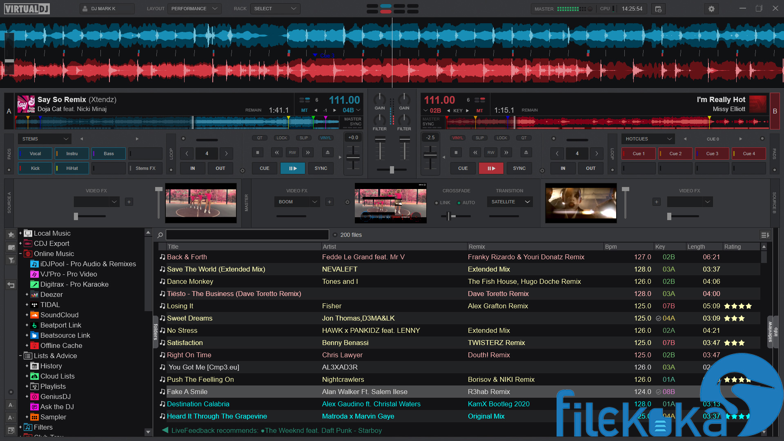Click the back arrow sidebar icon
The image size is (784, 441).
[11, 285]
